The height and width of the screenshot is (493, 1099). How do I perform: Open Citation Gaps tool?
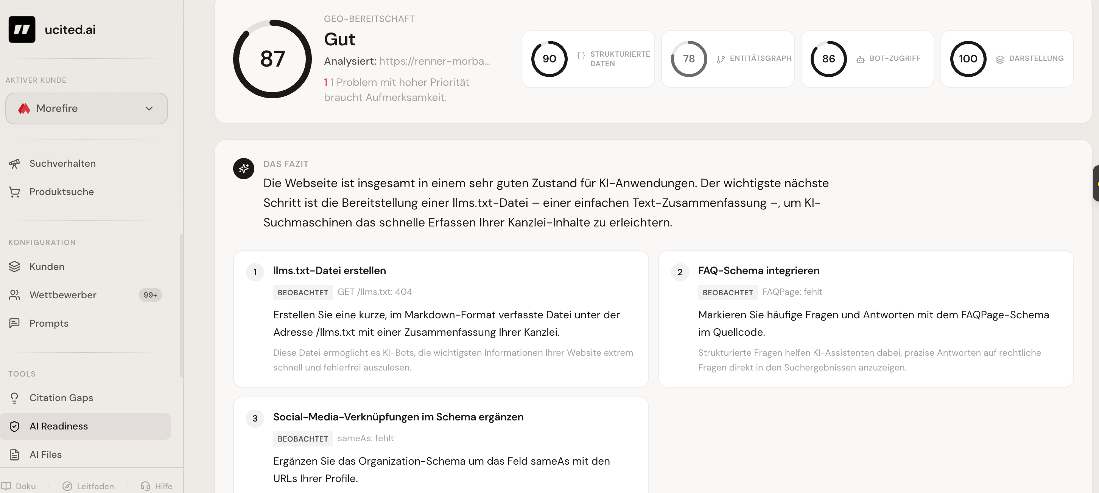coord(85,398)
